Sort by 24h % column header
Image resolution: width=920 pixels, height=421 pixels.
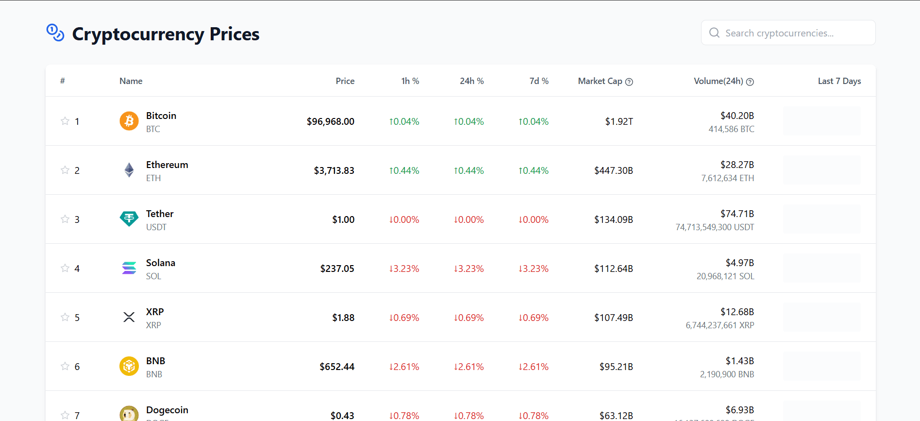coord(471,81)
